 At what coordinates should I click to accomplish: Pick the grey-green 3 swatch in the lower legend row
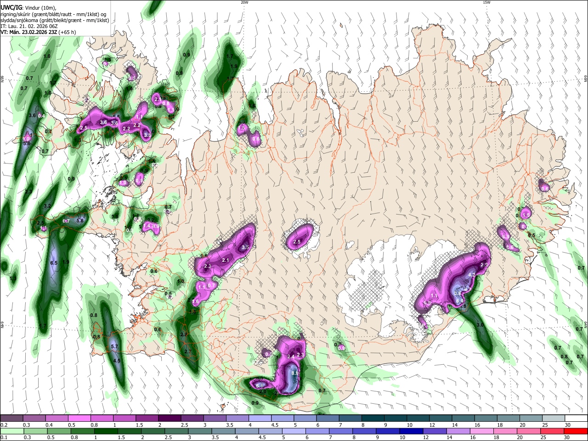(199, 431)
